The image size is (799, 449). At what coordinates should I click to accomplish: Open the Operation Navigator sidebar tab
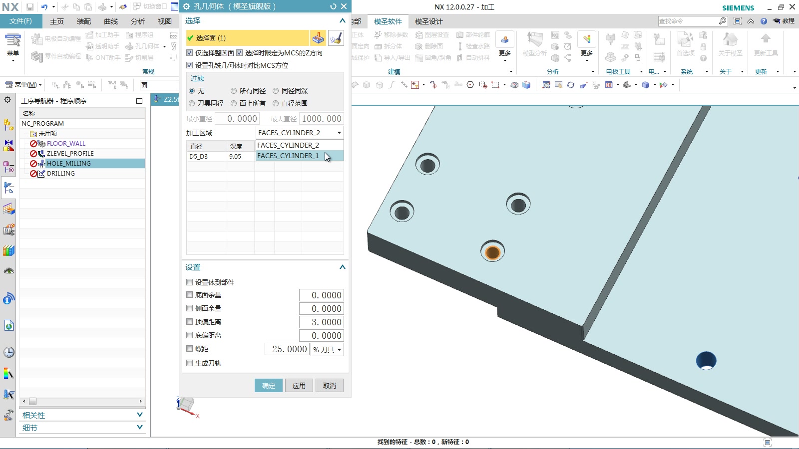pos(8,188)
